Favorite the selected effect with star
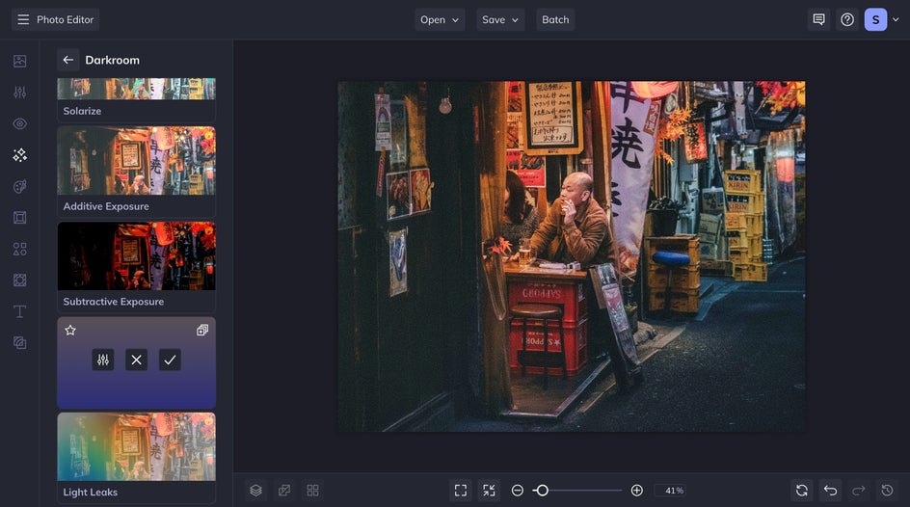 tap(70, 330)
